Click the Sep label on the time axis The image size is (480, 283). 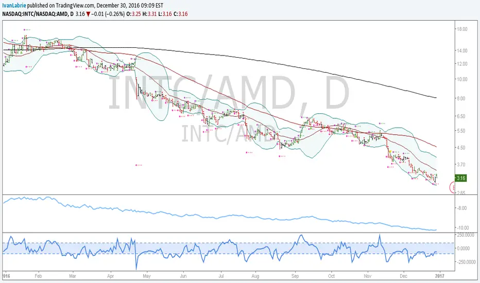click(295, 276)
